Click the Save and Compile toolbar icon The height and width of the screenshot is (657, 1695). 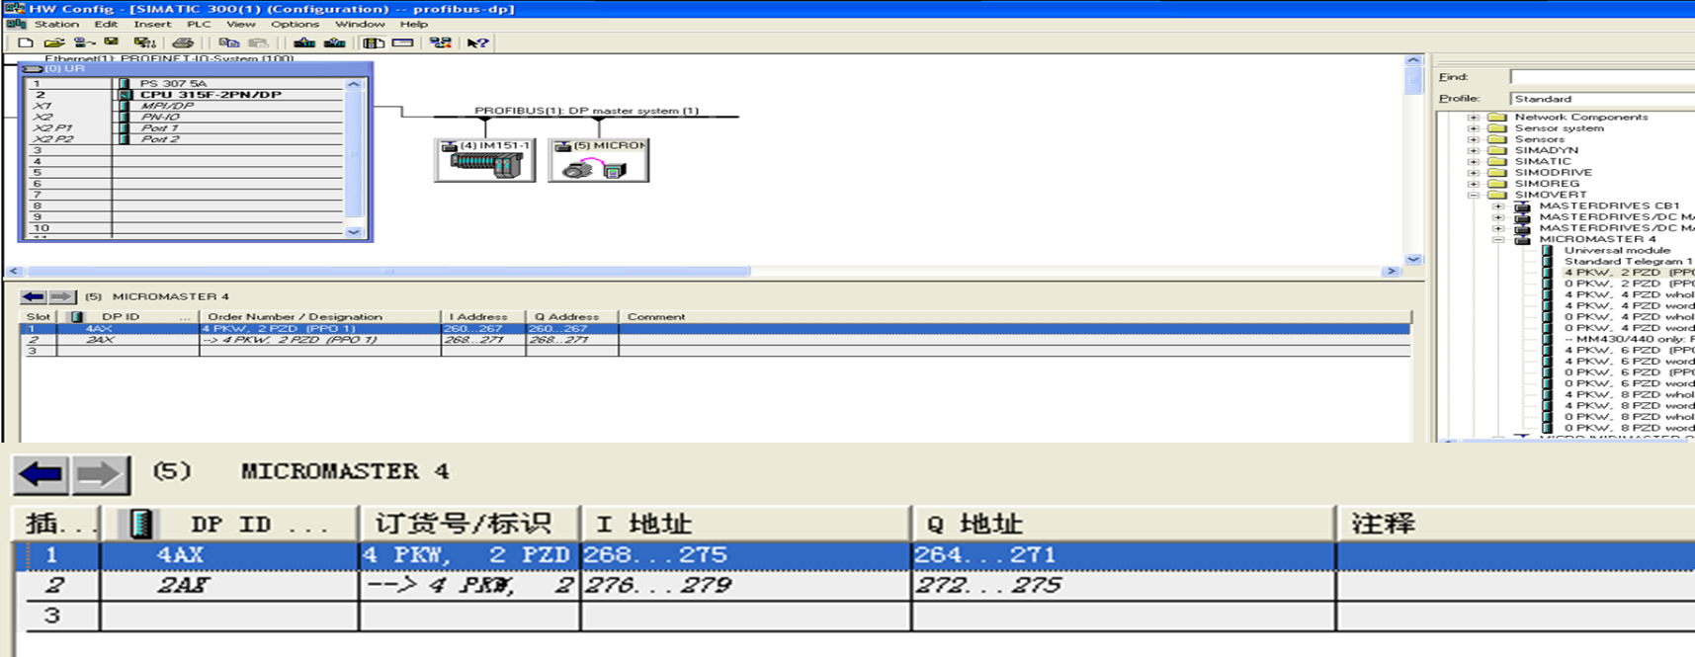pos(144,42)
